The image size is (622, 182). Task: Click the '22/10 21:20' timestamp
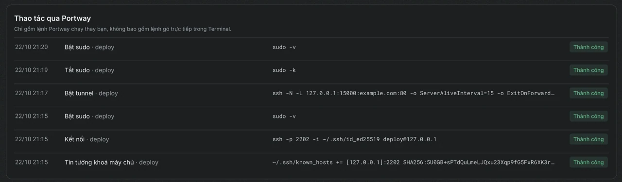32,47
